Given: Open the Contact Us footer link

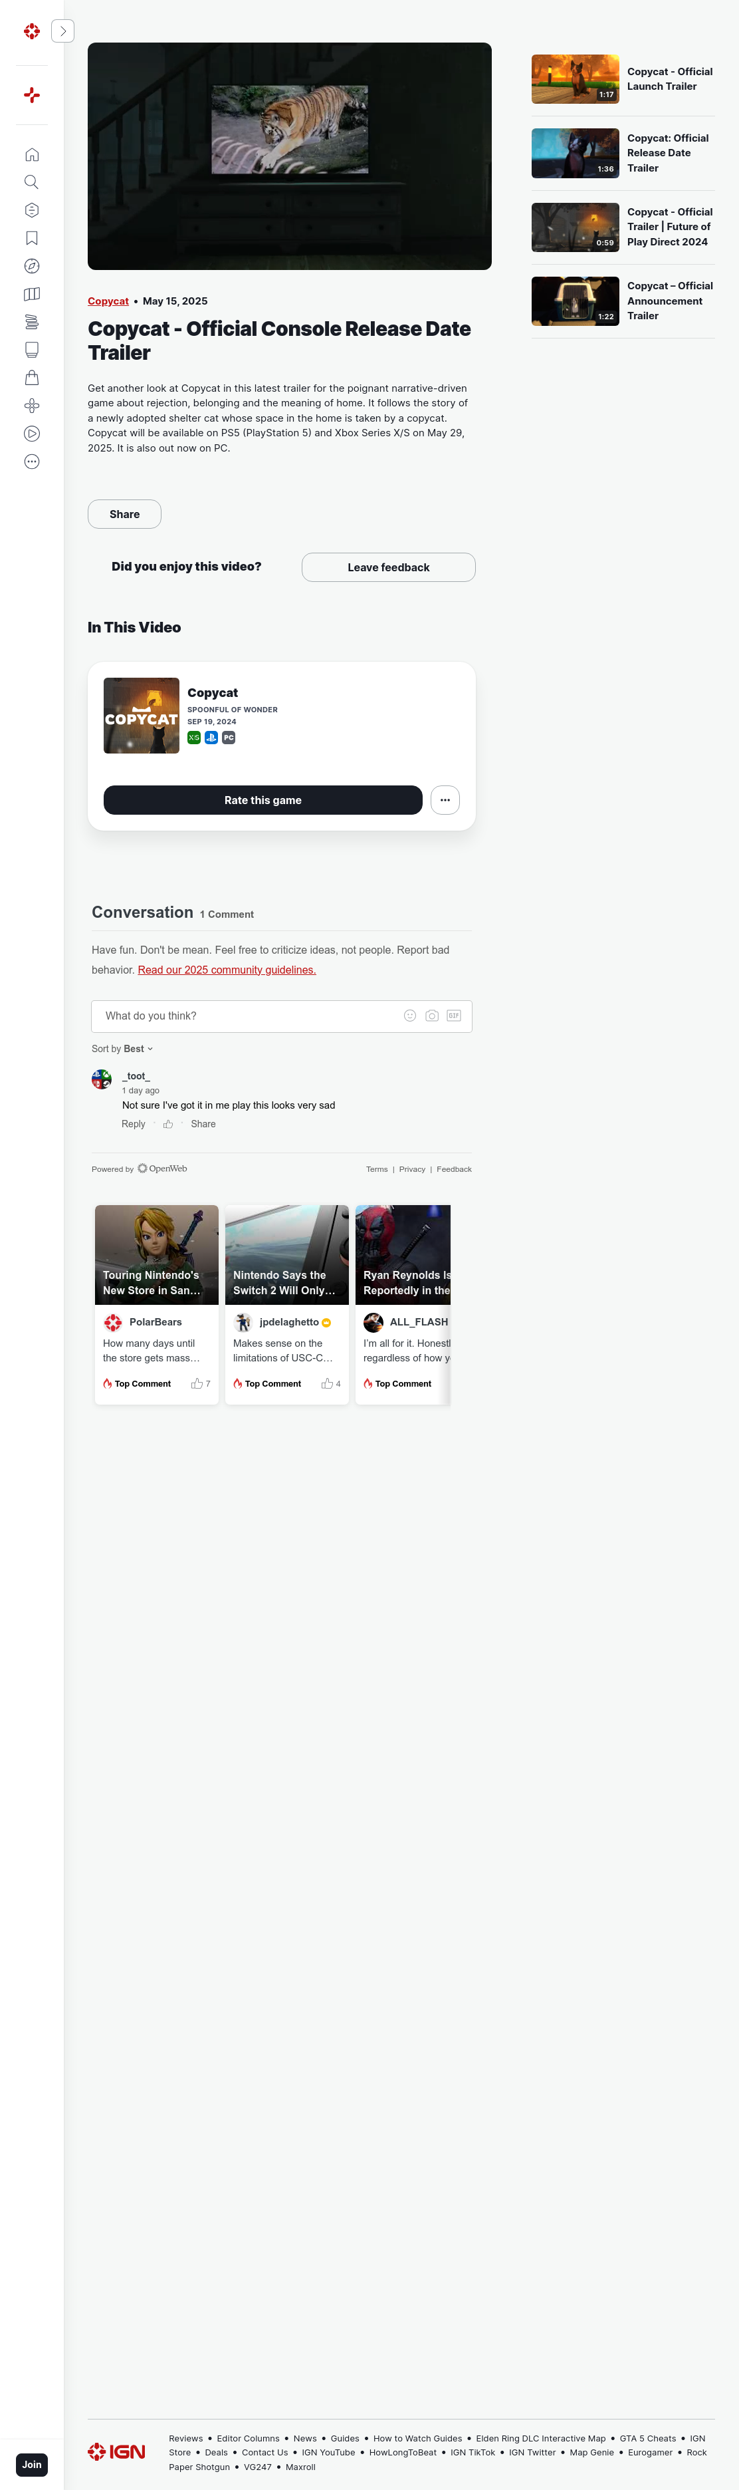Looking at the screenshot, I should pos(264,2452).
